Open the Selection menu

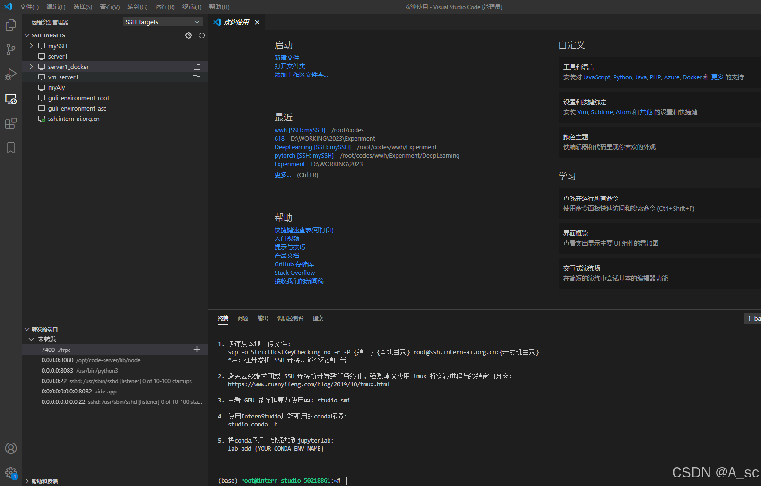coord(83,7)
